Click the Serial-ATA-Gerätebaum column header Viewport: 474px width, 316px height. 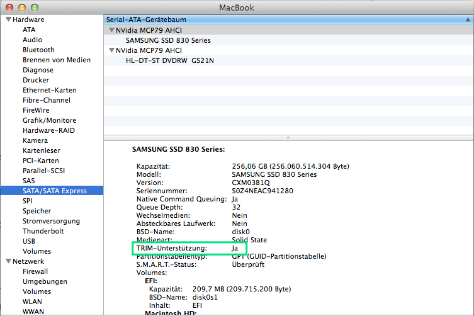pyautogui.click(x=288, y=20)
